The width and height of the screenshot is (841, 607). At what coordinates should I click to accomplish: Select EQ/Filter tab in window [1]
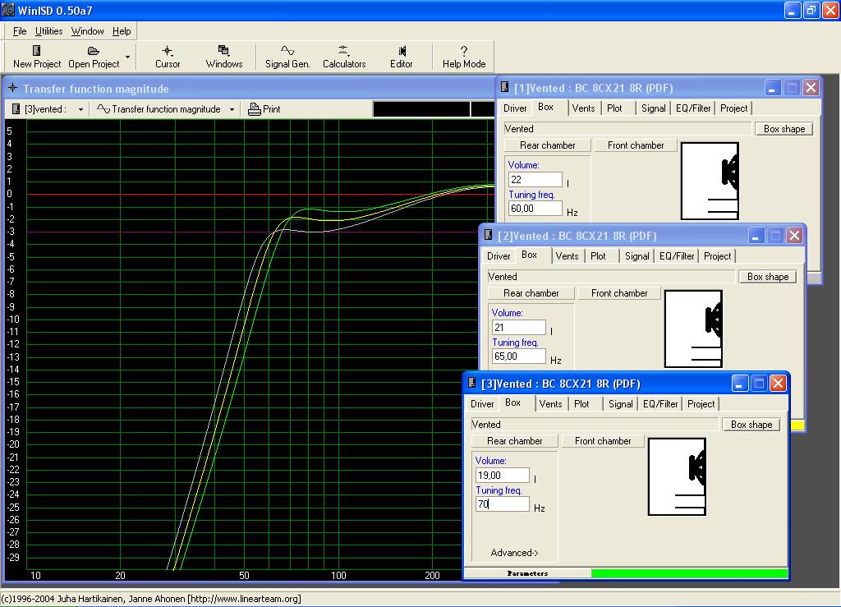[x=693, y=108]
